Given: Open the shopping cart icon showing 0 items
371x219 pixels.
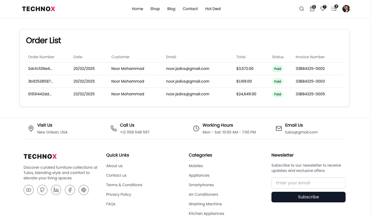Looking at the screenshot, I should pyautogui.click(x=312, y=9).
